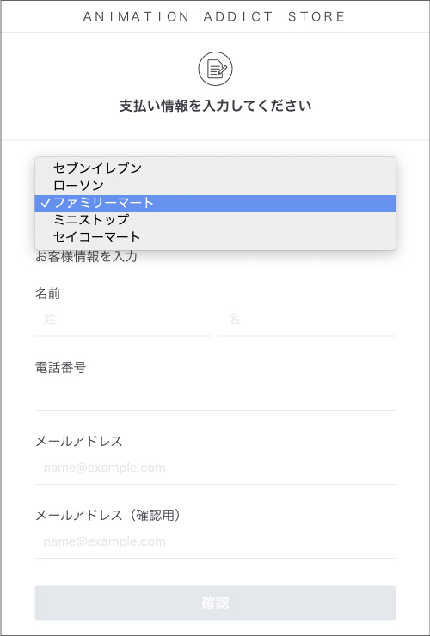Click the document edit icon in circle
The image size is (430, 636).
215,69
